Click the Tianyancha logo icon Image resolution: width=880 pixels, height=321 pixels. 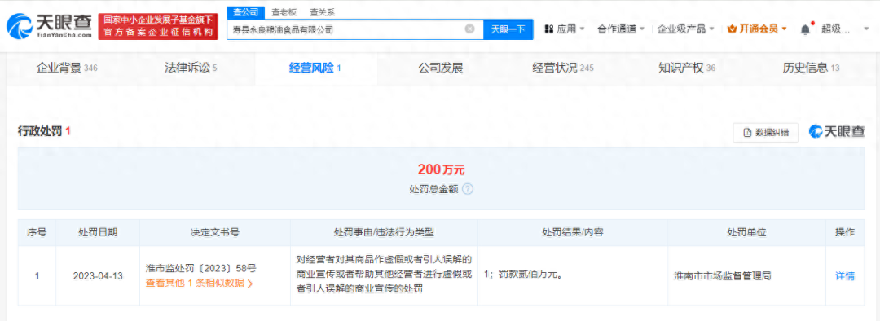(x=19, y=25)
